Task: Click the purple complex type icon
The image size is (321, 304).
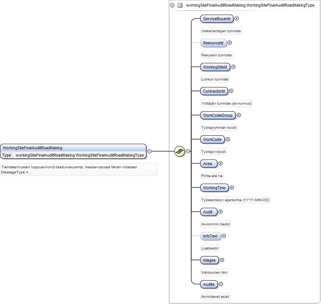Action: pyautogui.click(x=180, y=5)
